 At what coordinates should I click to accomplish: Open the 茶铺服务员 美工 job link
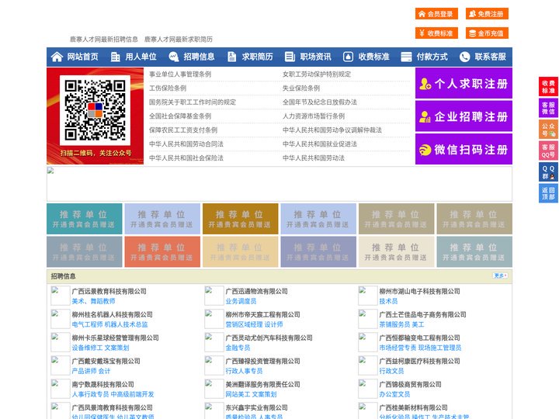[402, 324]
